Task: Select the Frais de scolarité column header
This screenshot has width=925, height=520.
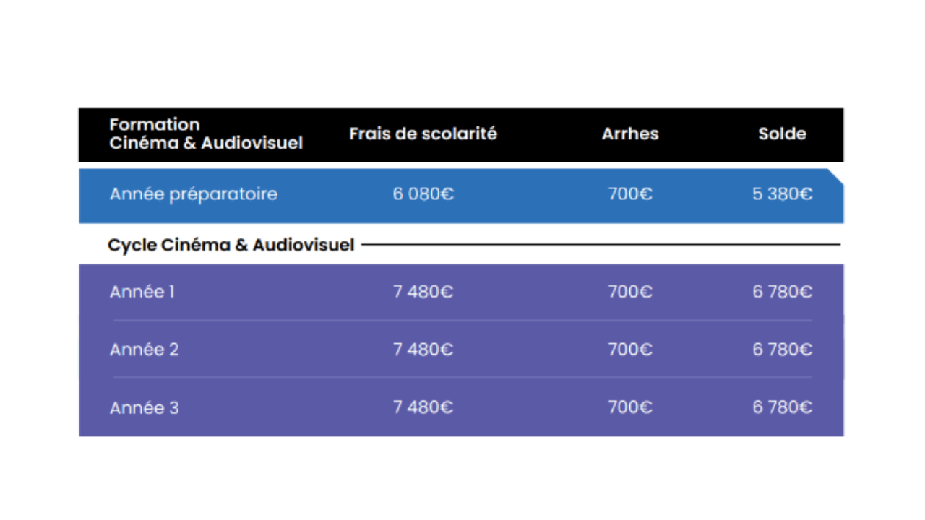Action: 423,134
